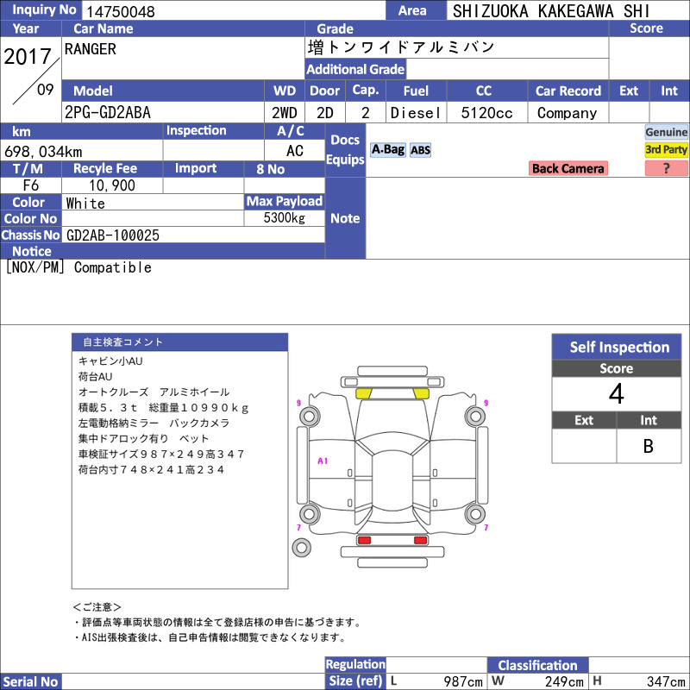Click the ご注意 caution heading

pos(97,607)
